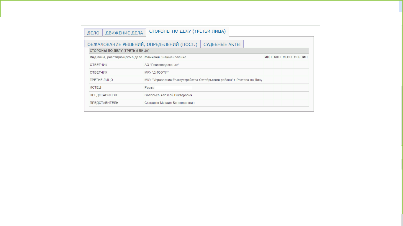Click the КПП column header
Image resolution: width=403 pixels, height=226 pixels.
click(277, 57)
